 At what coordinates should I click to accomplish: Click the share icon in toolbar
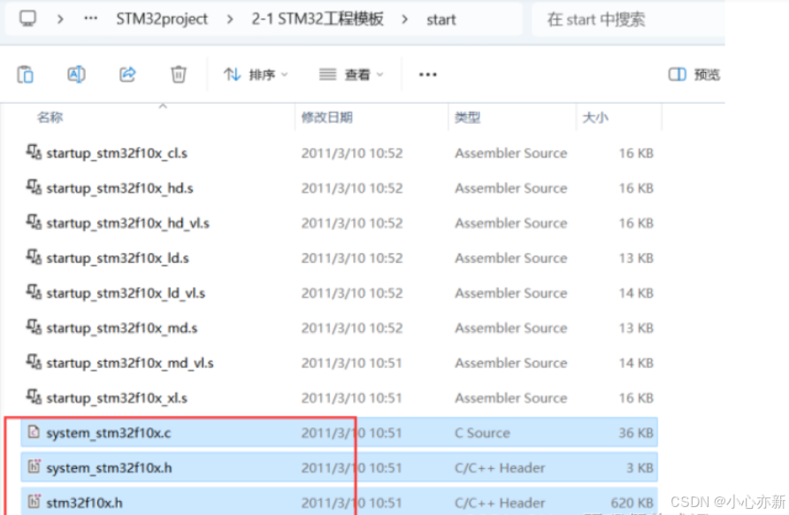tap(127, 74)
